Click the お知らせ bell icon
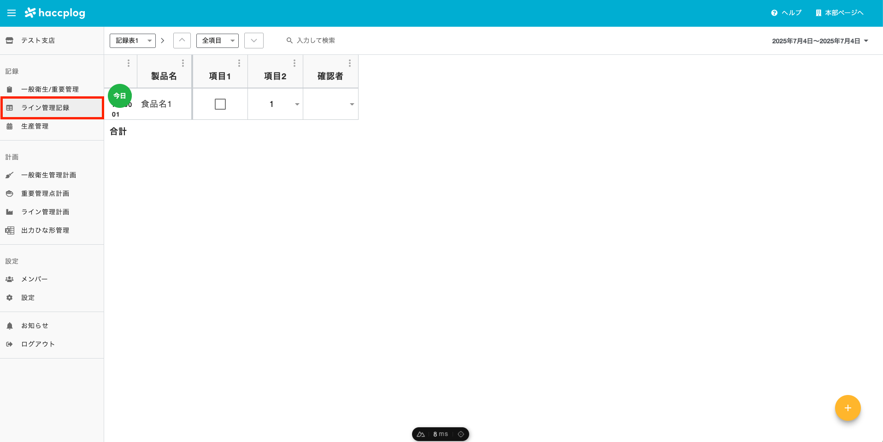883x442 pixels. tap(10, 325)
